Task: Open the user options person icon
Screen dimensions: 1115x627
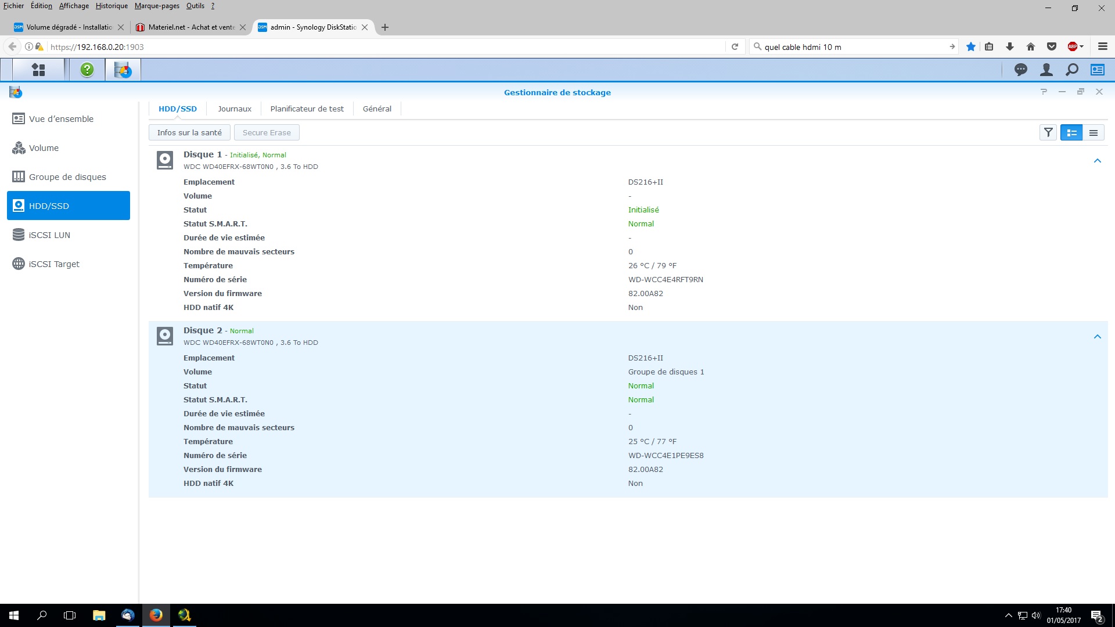Action: pyautogui.click(x=1046, y=70)
